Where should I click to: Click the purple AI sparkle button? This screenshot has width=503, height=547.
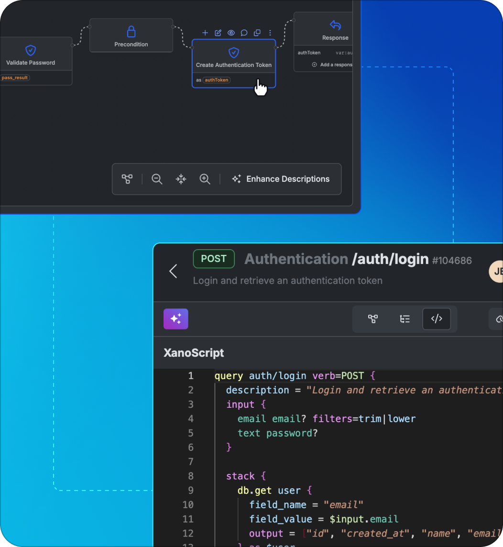point(175,319)
